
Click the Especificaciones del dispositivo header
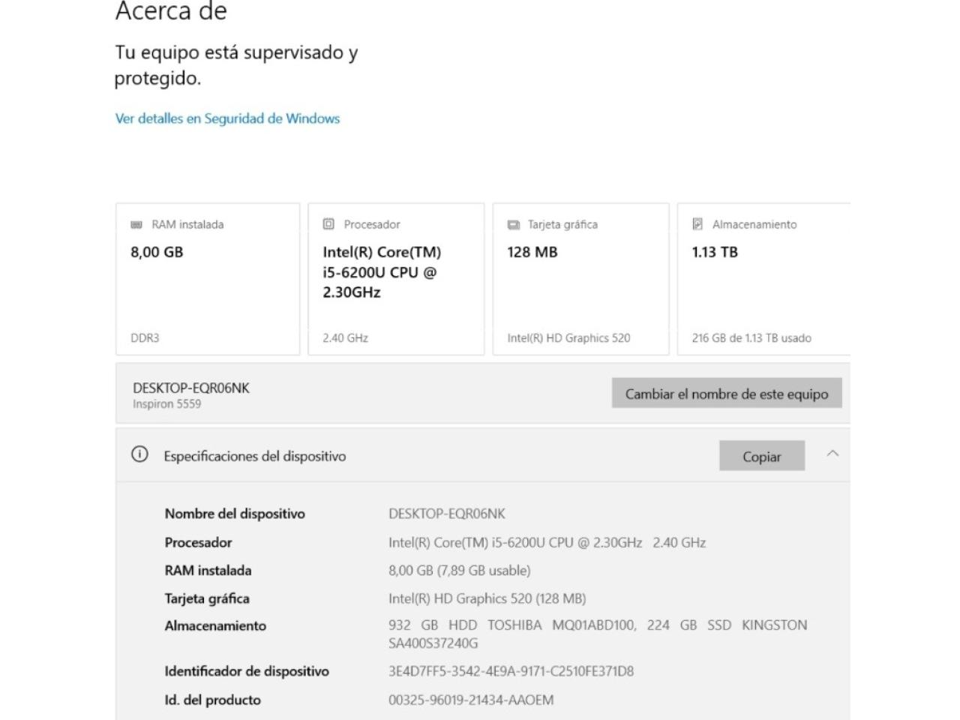click(255, 456)
